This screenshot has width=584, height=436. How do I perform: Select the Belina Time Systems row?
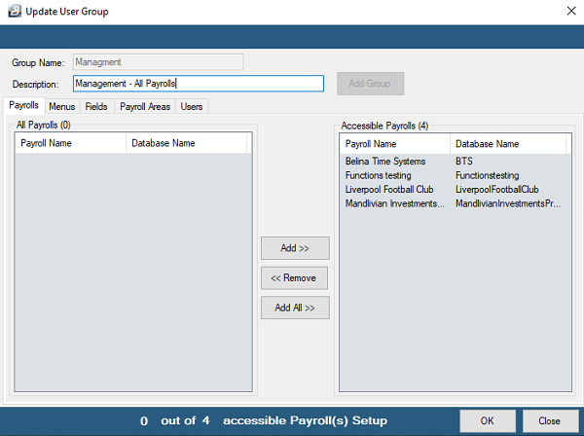click(456, 162)
